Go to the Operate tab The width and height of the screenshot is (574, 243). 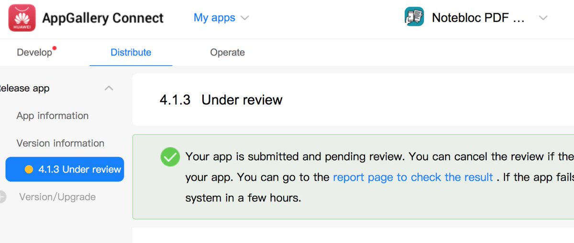pyautogui.click(x=227, y=53)
